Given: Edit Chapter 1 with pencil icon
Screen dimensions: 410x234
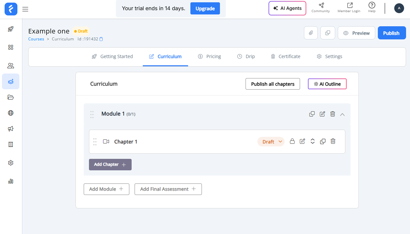Looking at the screenshot, I should click(x=302, y=141).
